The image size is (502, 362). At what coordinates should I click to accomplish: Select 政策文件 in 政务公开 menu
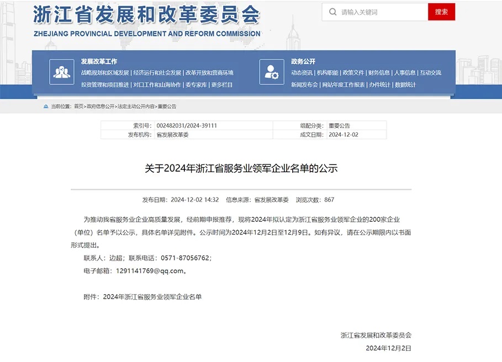353,73
